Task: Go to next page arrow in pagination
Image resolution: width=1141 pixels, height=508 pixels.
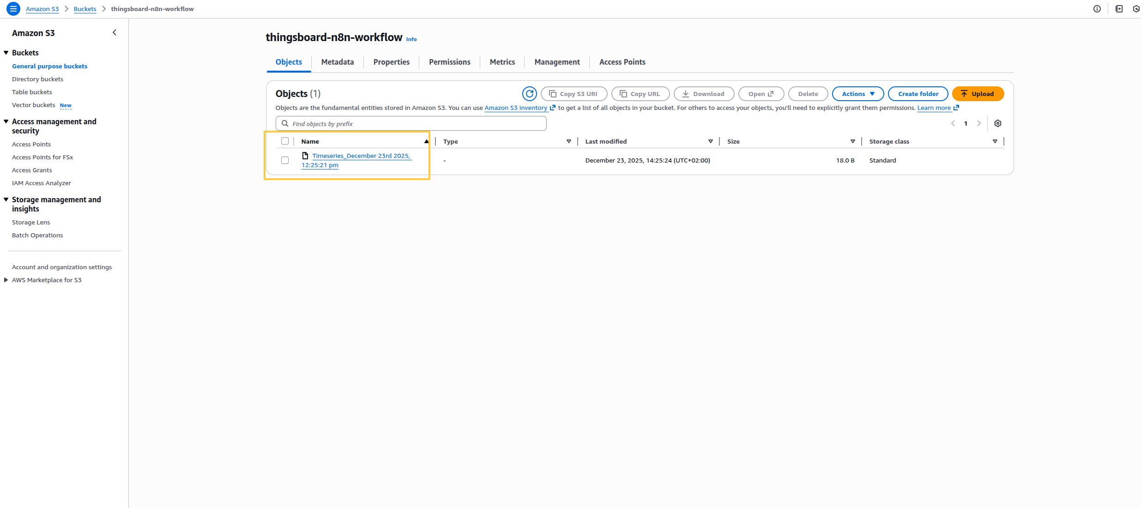Action: [x=978, y=124]
